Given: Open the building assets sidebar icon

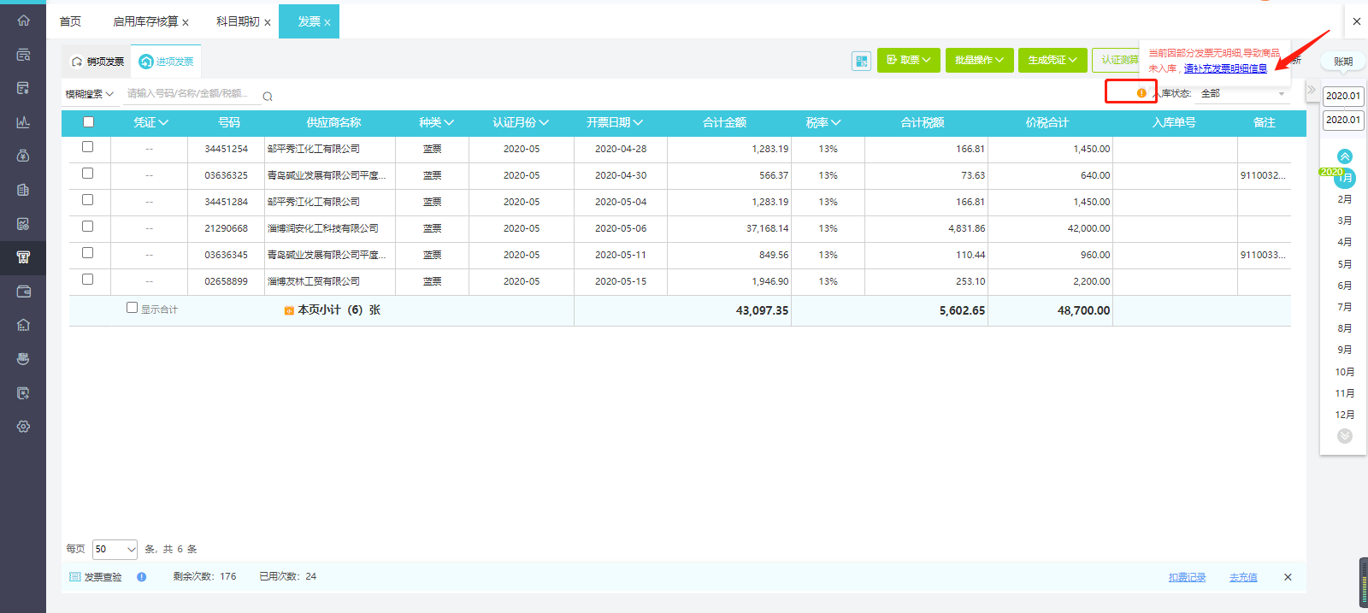Looking at the screenshot, I should tap(23, 190).
